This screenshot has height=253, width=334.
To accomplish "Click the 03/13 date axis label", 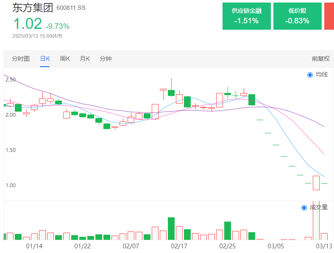I will (324, 246).
